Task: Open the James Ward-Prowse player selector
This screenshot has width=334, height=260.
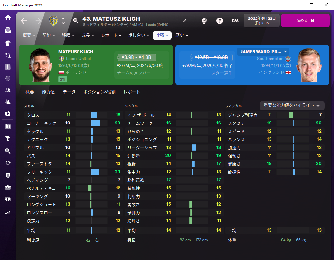Action: [x=263, y=52]
